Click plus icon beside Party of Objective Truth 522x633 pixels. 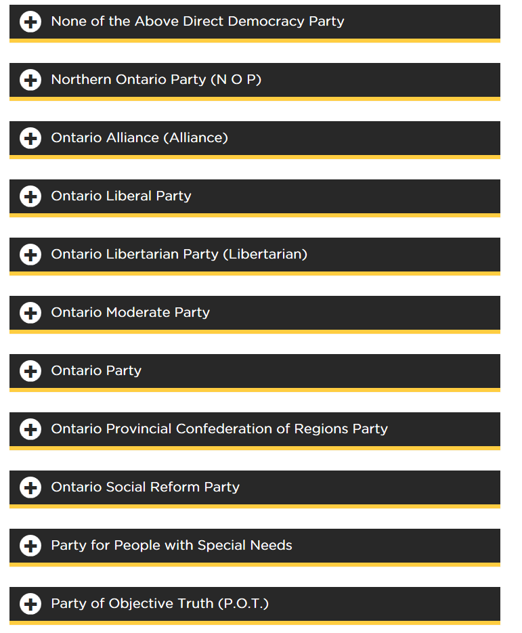(30, 604)
